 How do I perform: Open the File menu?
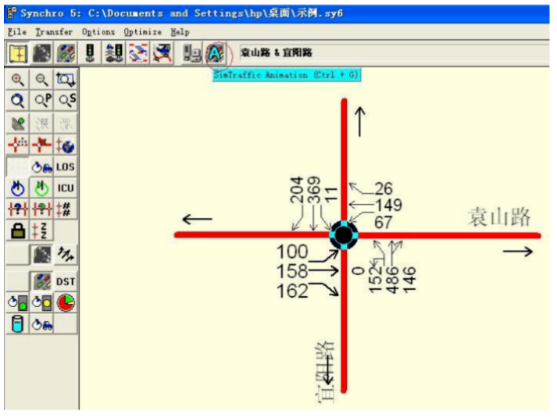pos(17,32)
